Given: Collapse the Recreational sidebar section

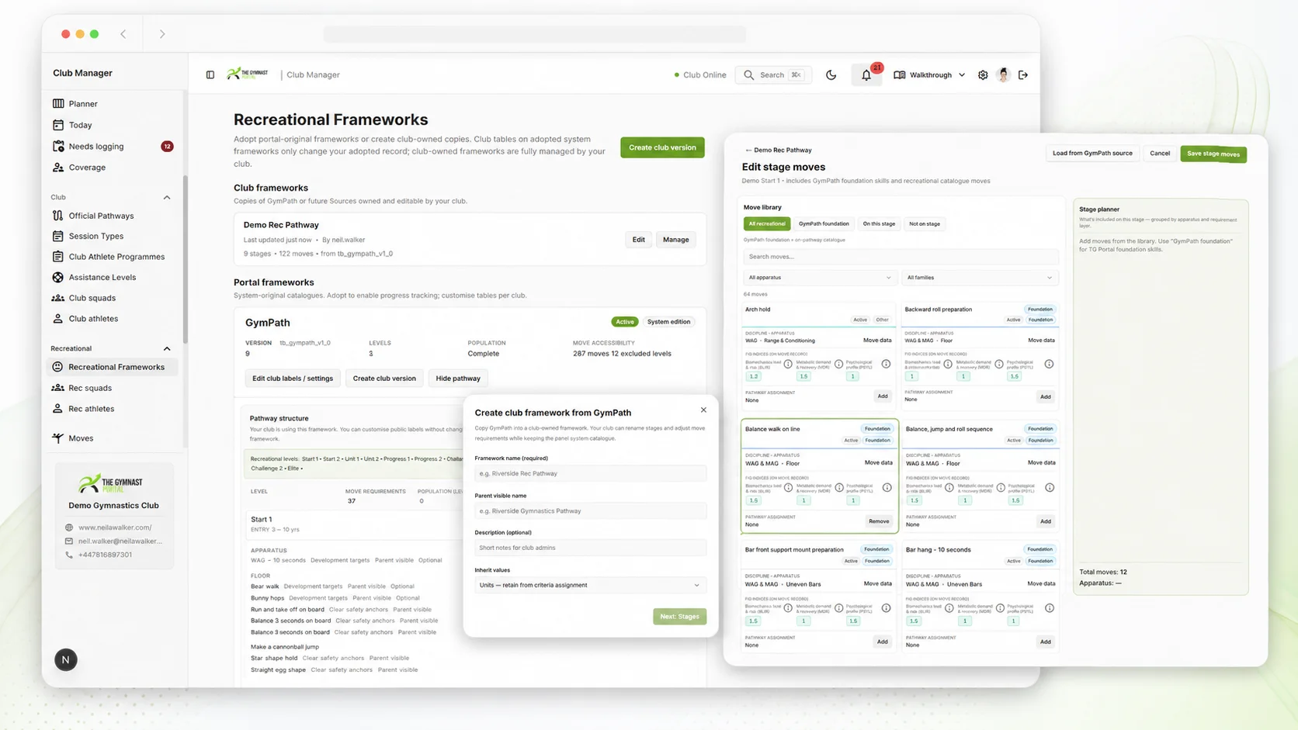Looking at the screenshot, I should [x=167, y=349].
